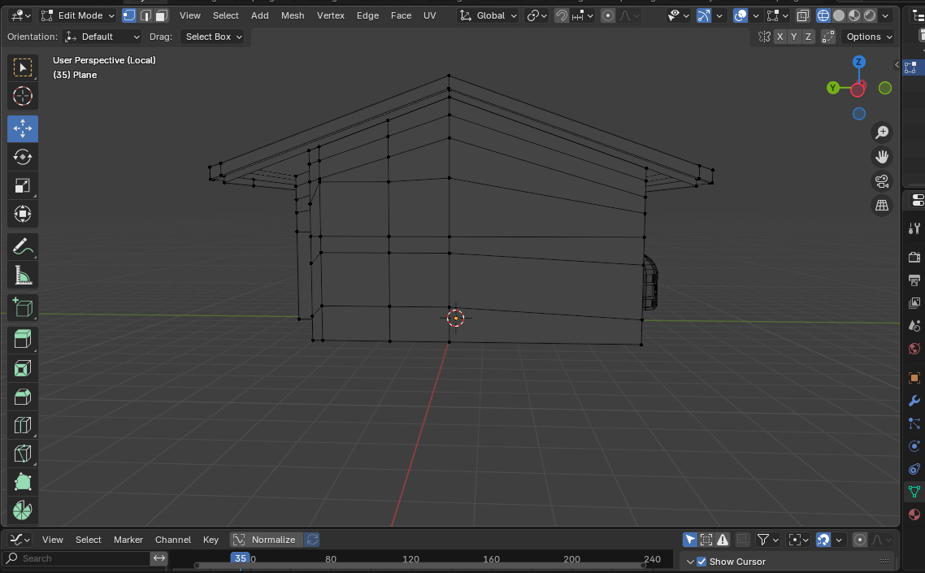The height and width of the screenshot is (573, 925).
Task: Select the Scale tool
Action: (23, 186)
